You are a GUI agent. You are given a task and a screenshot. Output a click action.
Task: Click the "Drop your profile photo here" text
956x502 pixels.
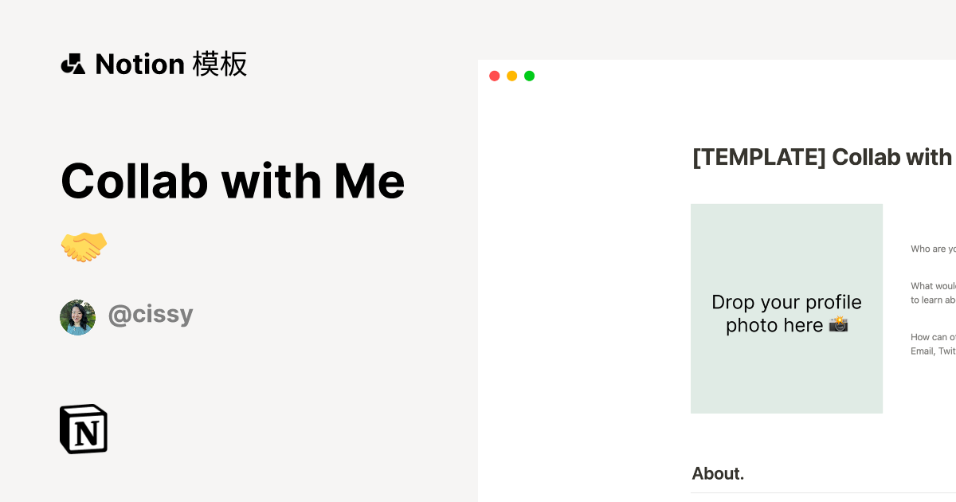786,303
